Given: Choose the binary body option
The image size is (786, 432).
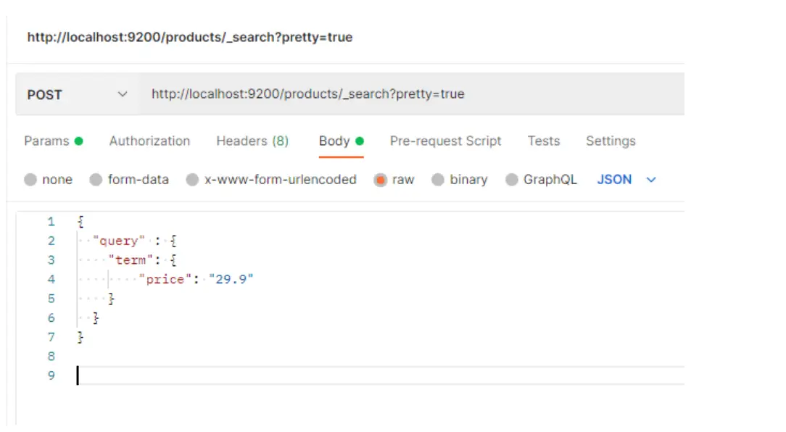Looking at the screenshot, I should point(438,180).
